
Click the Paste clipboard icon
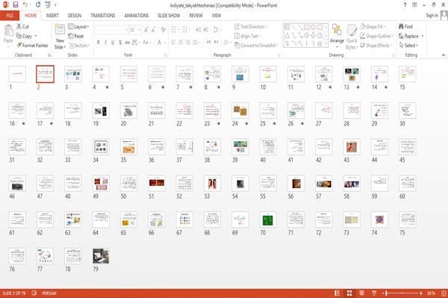click(8, 31)
